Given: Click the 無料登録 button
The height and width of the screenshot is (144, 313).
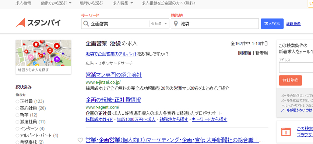Looking at the screenshot, I should coord(291,81).
